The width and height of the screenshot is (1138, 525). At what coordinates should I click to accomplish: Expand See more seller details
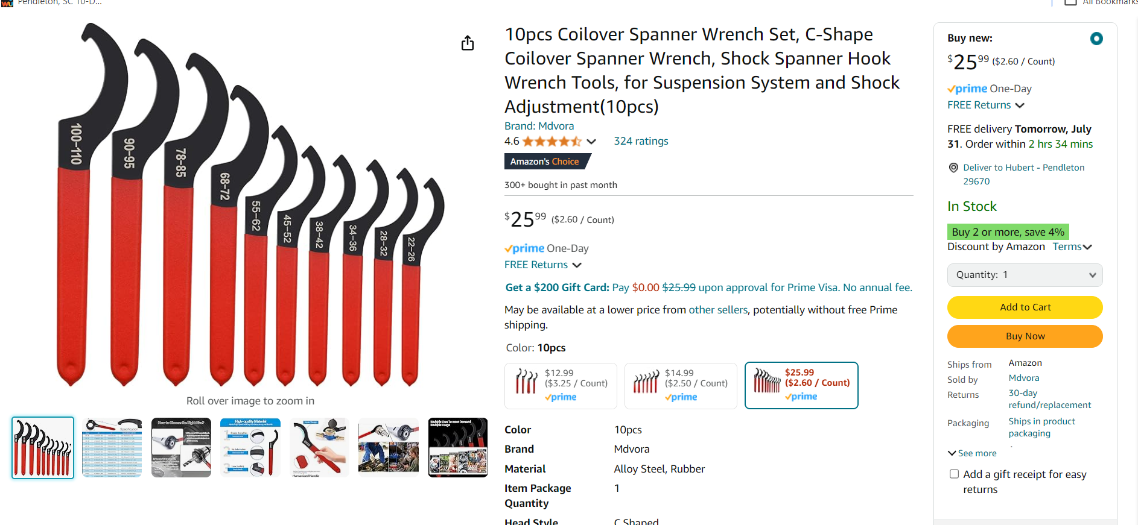(x=972, y=453)
